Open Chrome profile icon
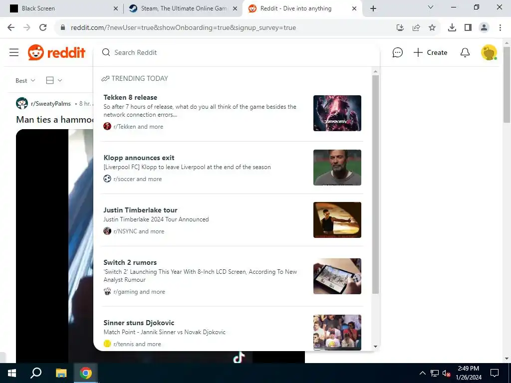This screenshot has height=383, width=511. click(484, 27)
